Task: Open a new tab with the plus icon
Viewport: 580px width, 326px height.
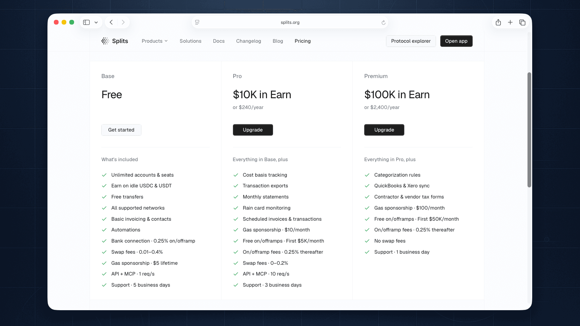Action: [510, 22]
